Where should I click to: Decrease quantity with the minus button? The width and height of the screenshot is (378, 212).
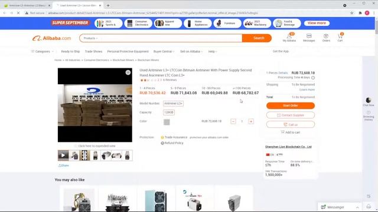[x=233, y=121]
